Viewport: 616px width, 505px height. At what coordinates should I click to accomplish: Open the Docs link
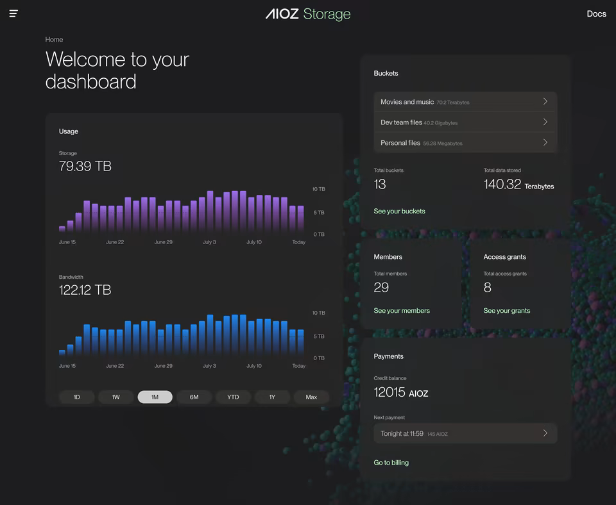(596, 13)
